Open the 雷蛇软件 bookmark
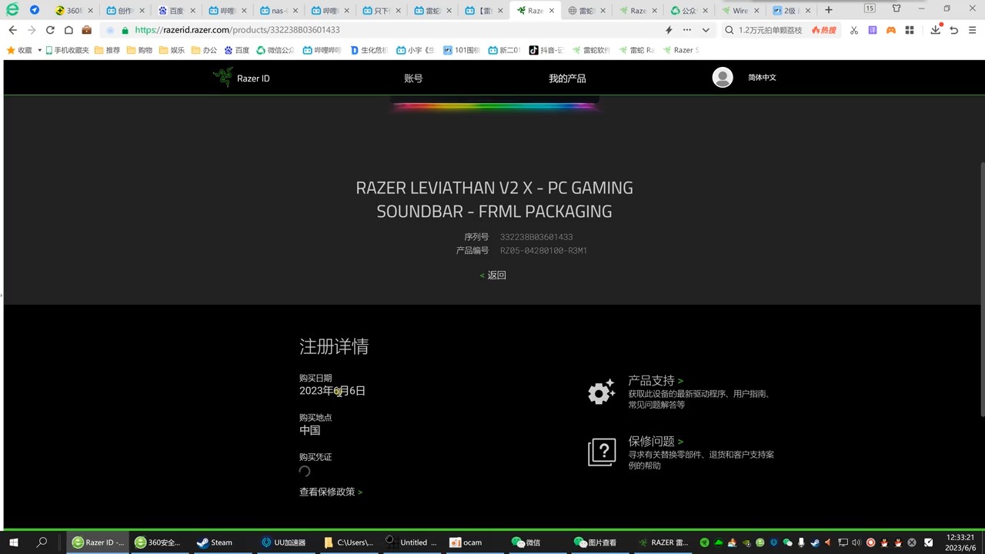This screenshot has width=985, height=554. pyautogui.click(x=591, y=50)
